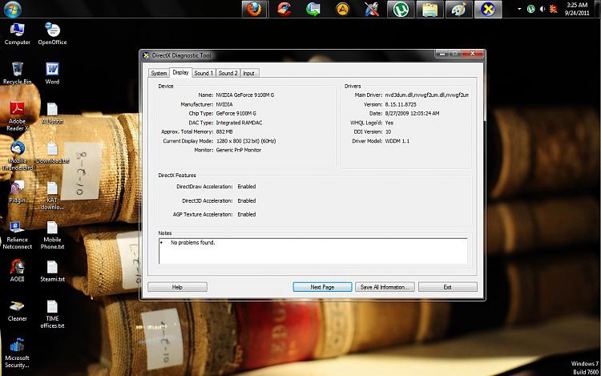
Task: Switch to the Sound 2 tab
Action: 228,73
